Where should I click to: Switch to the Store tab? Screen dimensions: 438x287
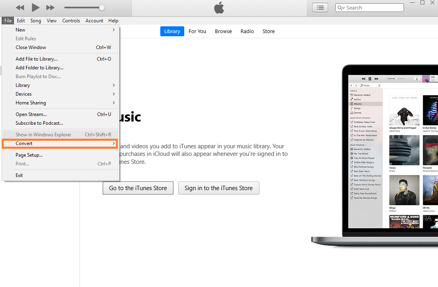click(x=269, y=31)
